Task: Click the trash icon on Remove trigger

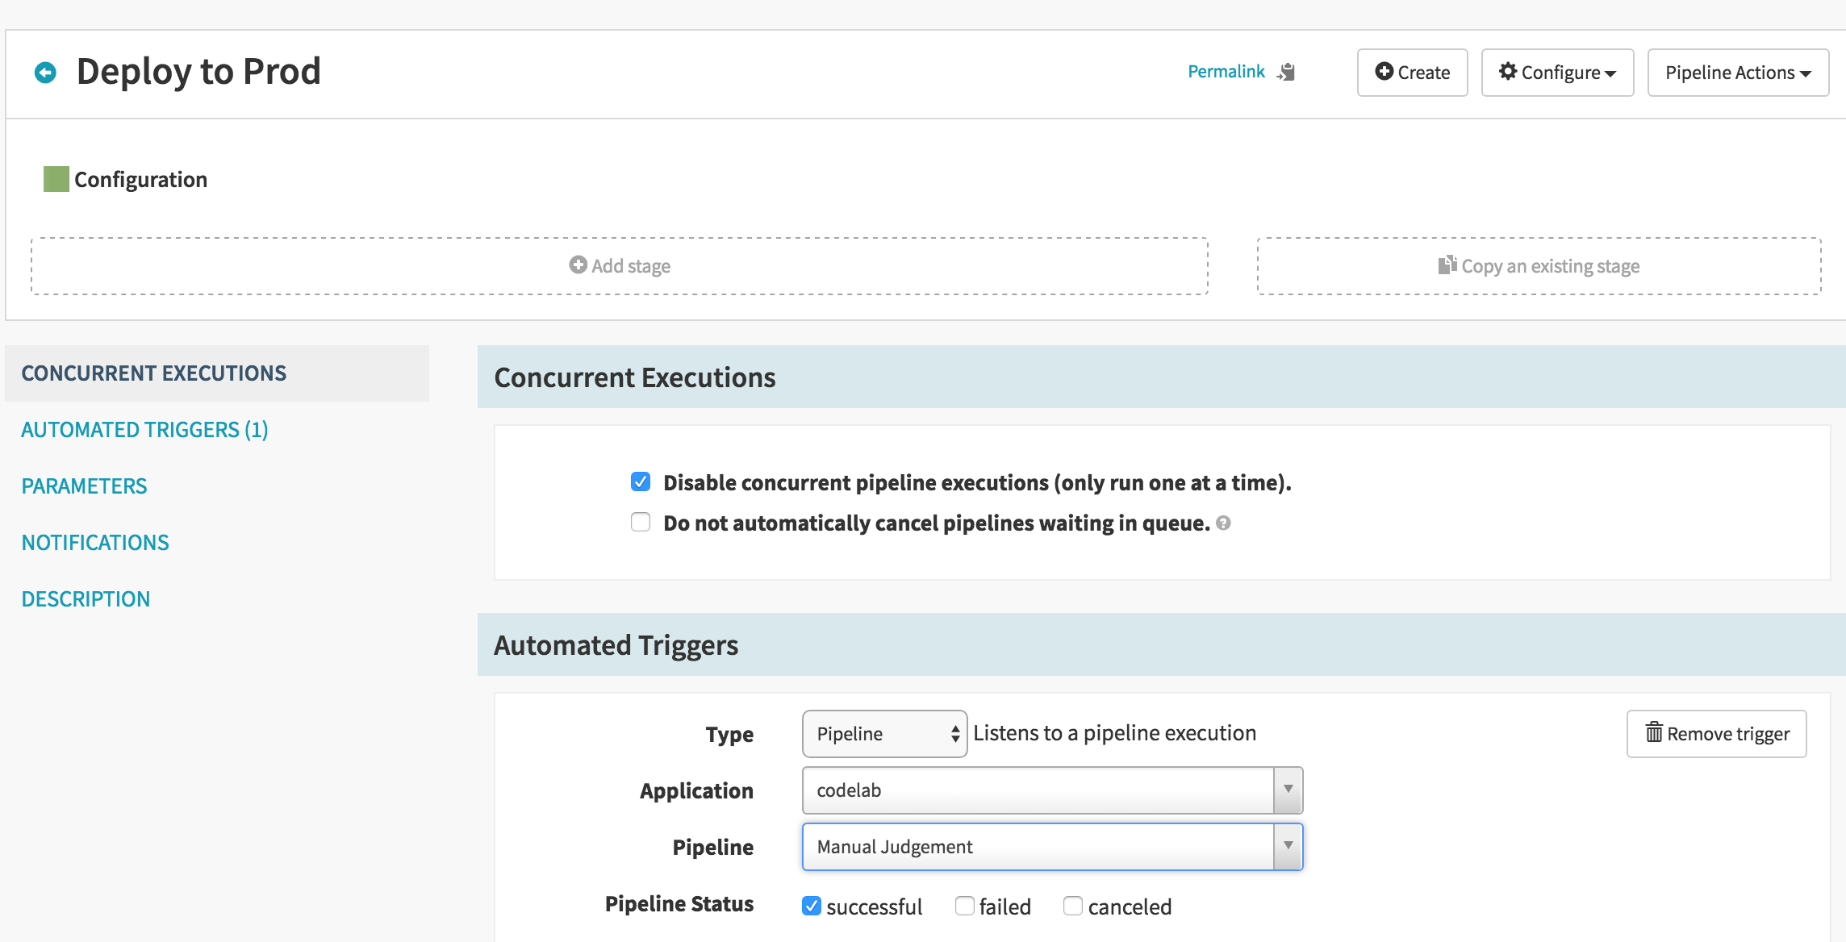Action: 1654,732
